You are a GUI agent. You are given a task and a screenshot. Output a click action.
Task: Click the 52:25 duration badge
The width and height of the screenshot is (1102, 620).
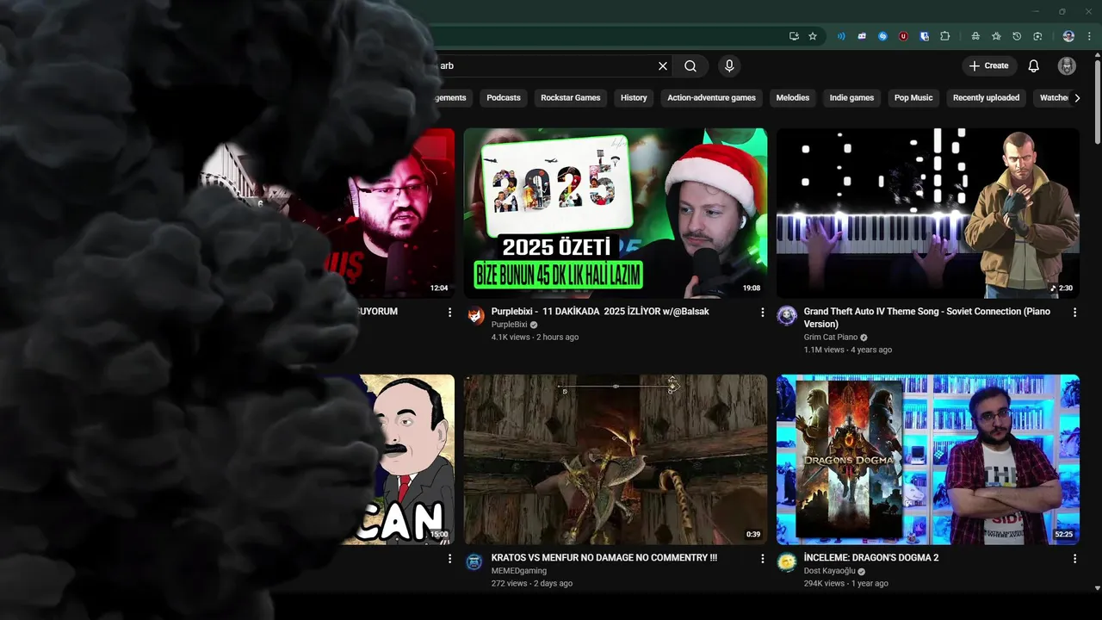pos(1064,535)
